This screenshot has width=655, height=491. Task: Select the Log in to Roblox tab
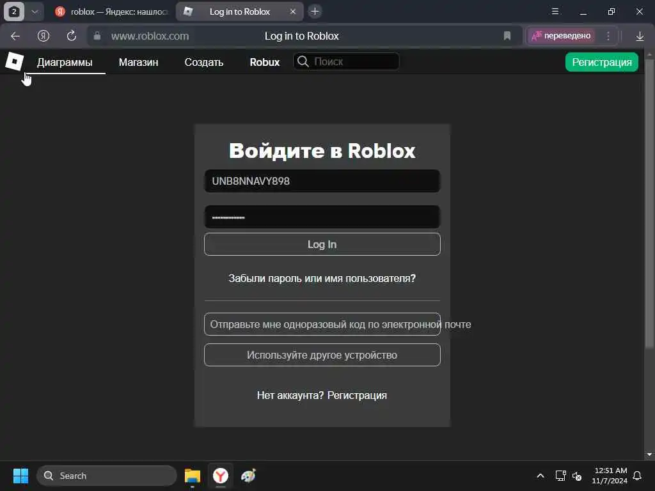tap(239, 12)
